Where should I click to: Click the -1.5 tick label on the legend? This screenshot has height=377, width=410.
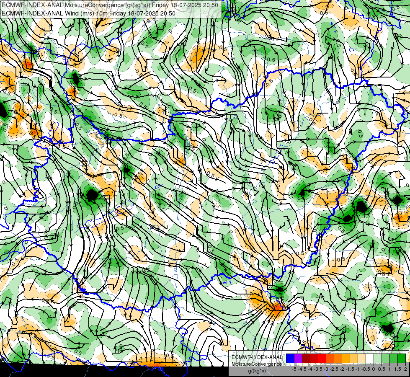[x=350, y=369]
